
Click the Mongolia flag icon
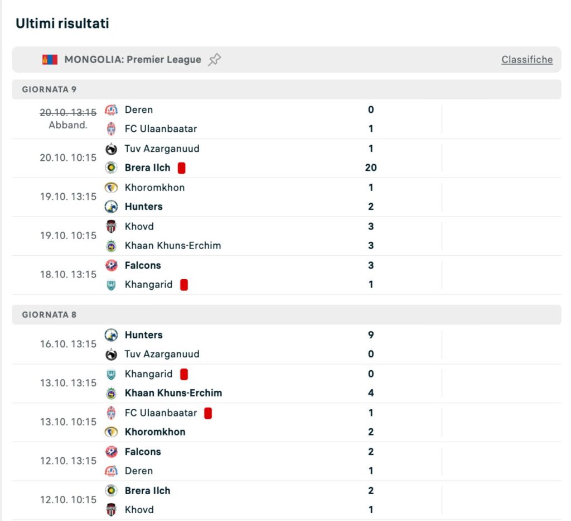pos(50,60)
